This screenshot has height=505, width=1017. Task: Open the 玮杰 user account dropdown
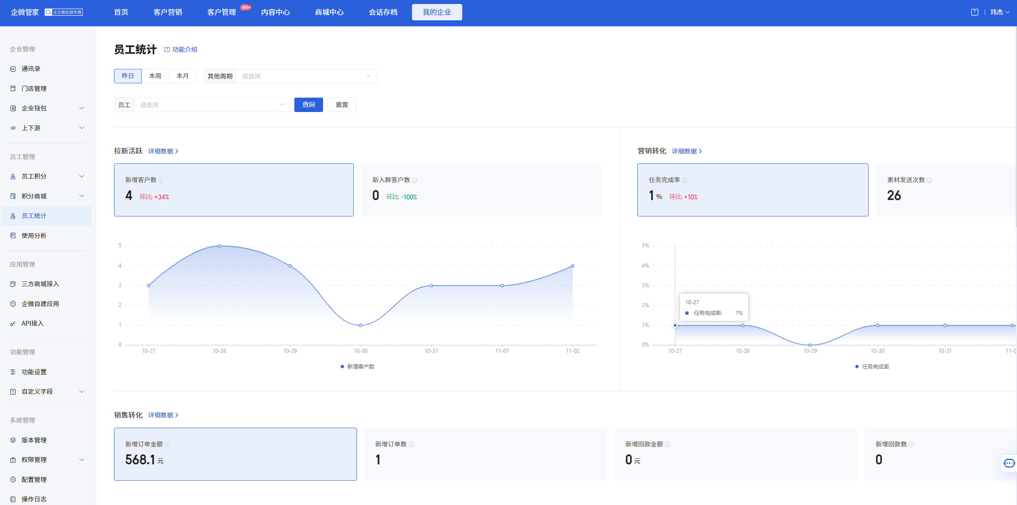(x=1000, y=12)
